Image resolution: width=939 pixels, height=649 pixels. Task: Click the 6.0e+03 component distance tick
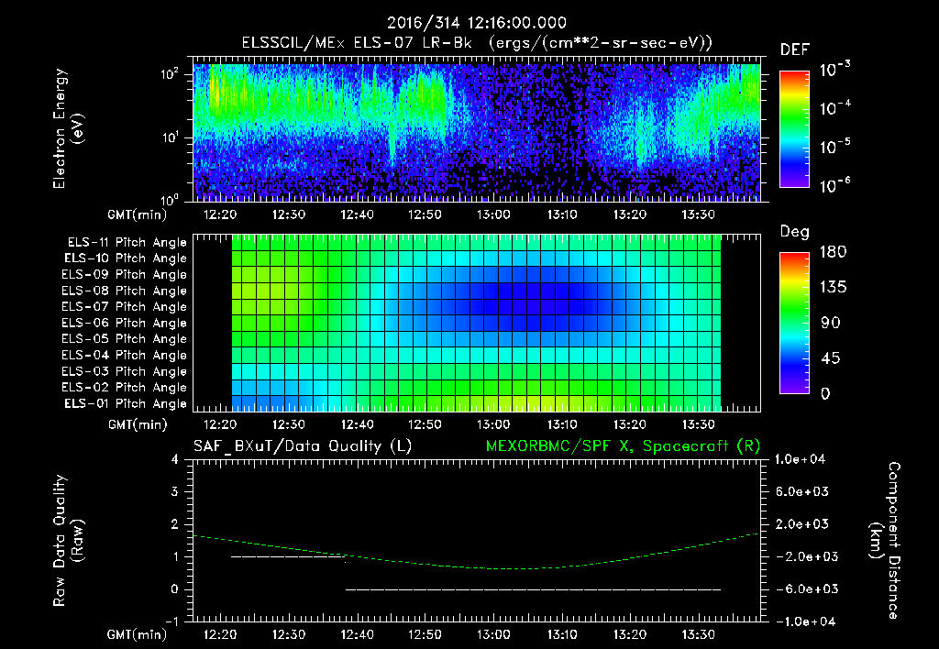tap(802, 492)
